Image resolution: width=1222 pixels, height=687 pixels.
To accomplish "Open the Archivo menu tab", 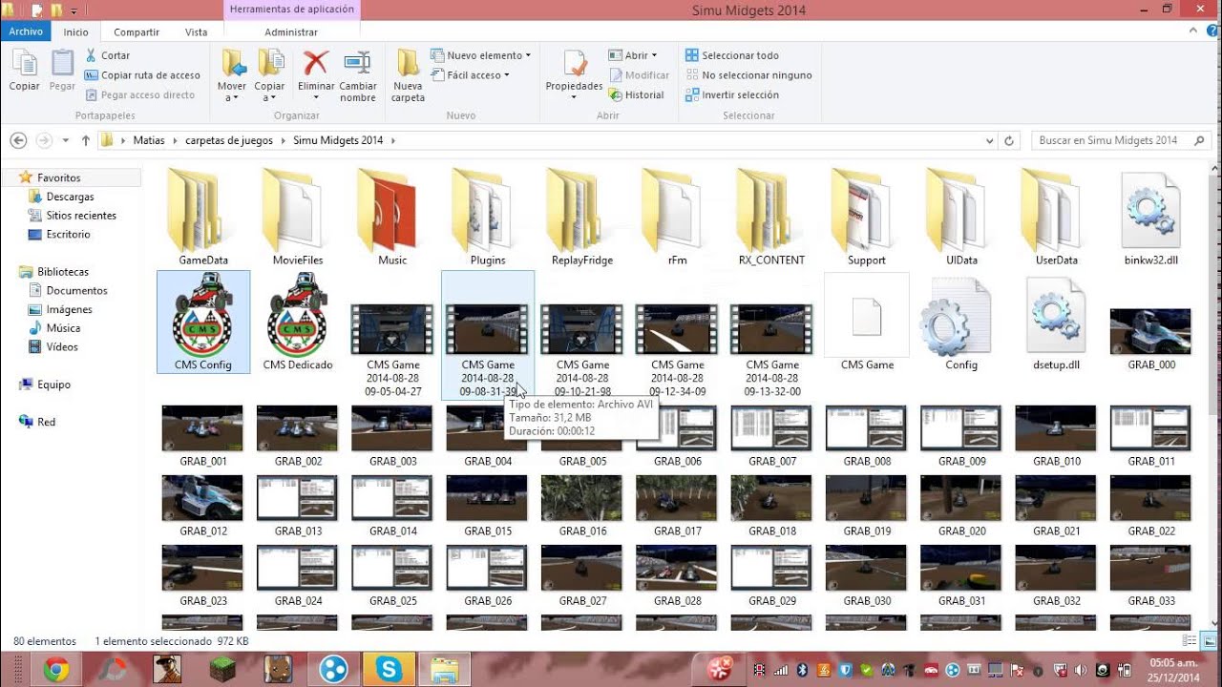I will pos(26,31).
